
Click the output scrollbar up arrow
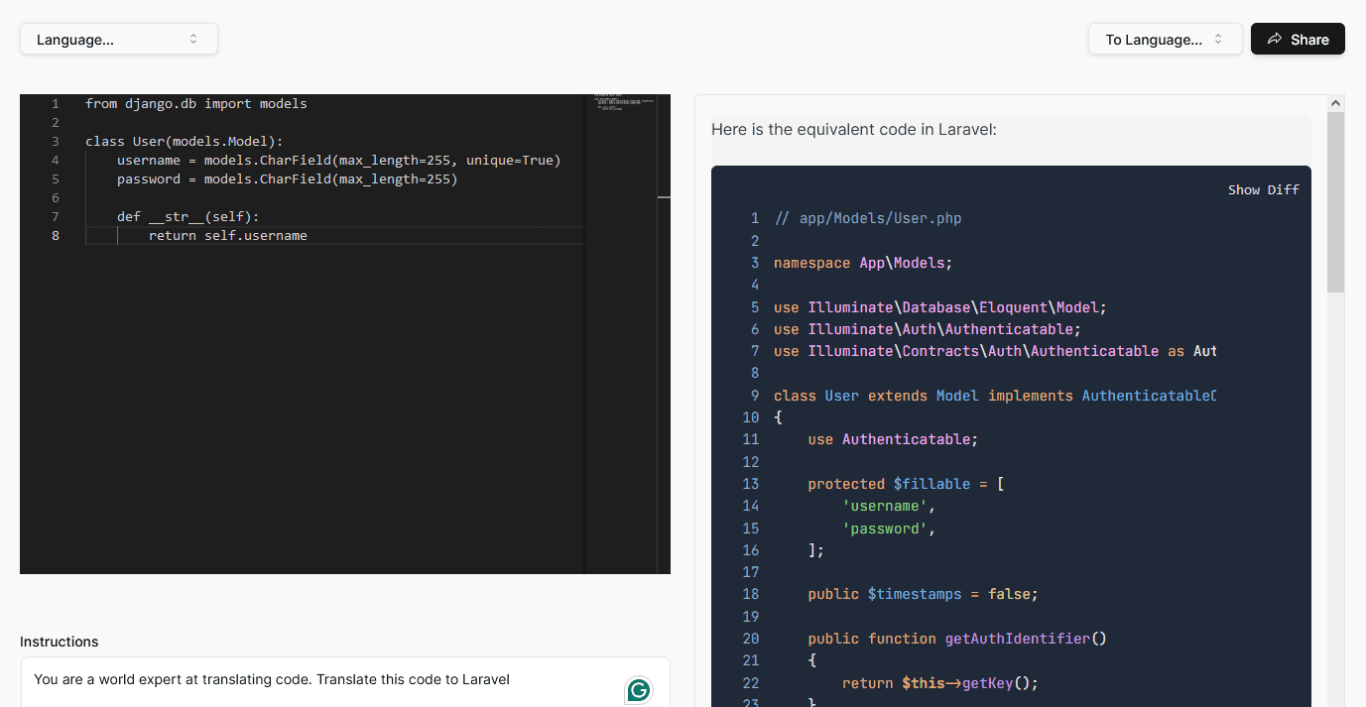1335,103
